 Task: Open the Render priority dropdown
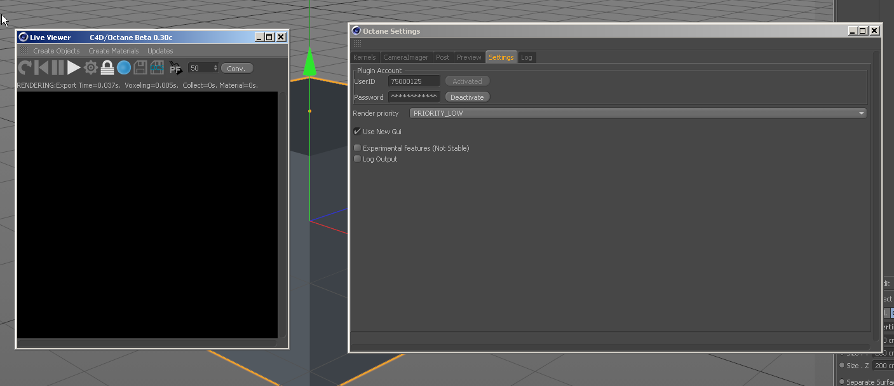coord(638,113)
